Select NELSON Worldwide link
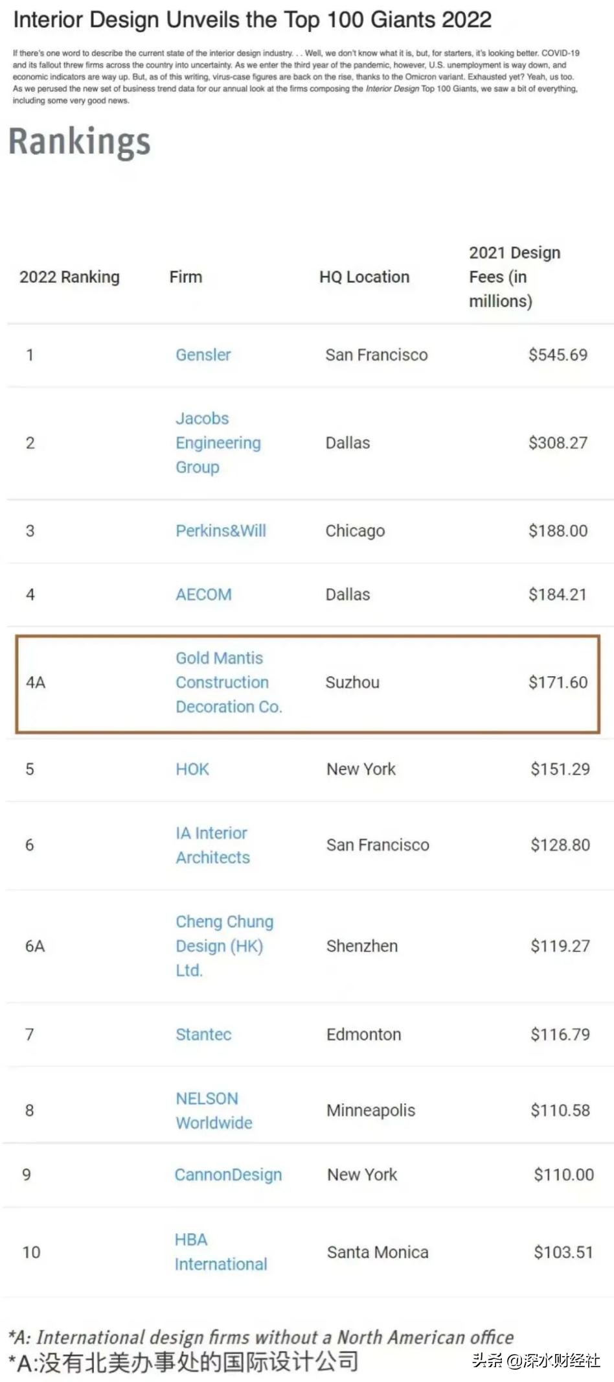Screen dimensions: 614x1382 click(214, 1110)
